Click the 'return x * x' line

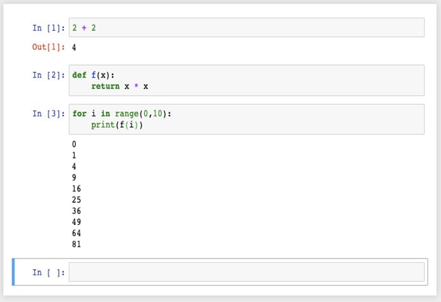[120, 87]
